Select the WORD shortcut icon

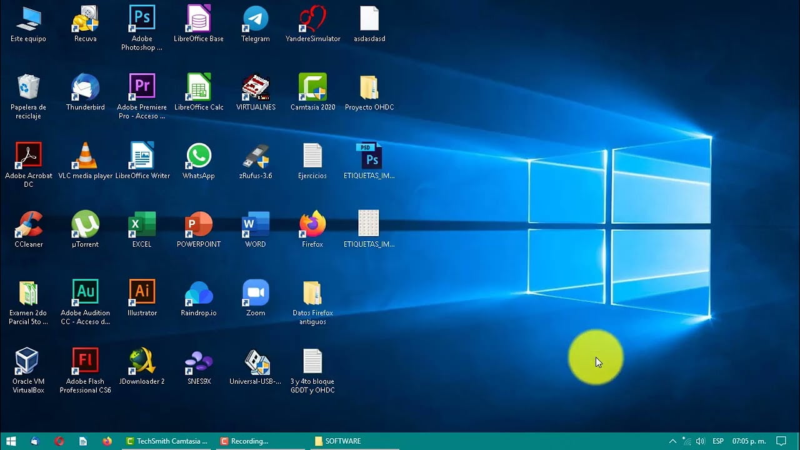pos(256,229)
